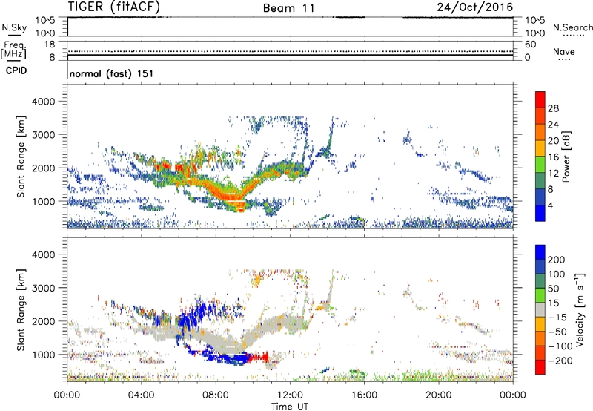
Task: Click the Power [dB] colorbar title
Action: click(566, 157)
